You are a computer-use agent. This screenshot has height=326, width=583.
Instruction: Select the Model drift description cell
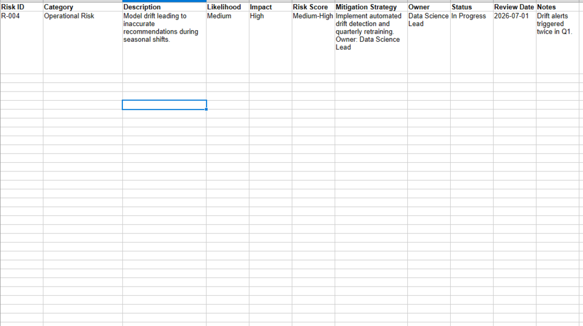(x=164, y=43)
